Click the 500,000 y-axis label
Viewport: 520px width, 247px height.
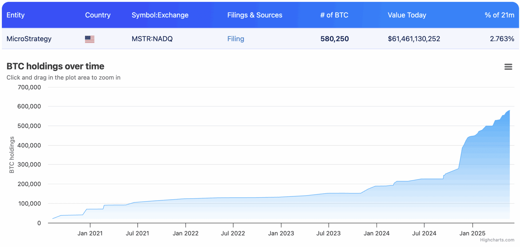coord(29,126)
